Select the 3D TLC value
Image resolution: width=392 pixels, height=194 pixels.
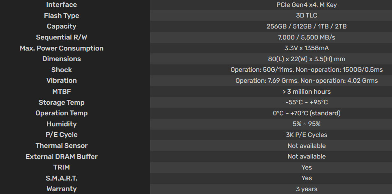307,15
